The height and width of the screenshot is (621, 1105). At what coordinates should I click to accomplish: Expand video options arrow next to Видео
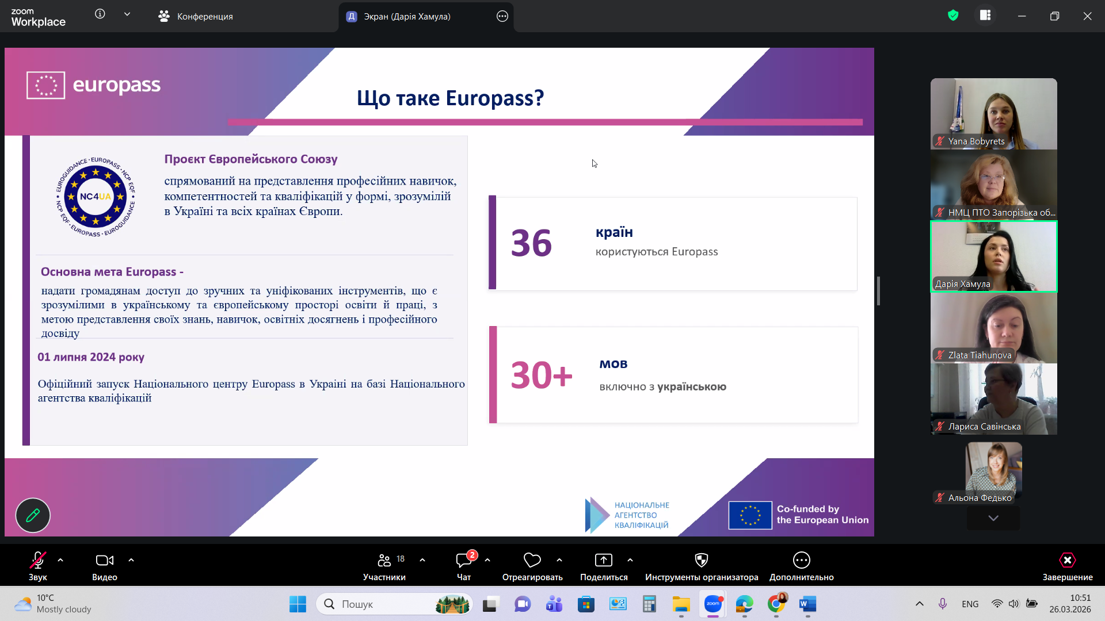pyautogui.click(x=131, y=559)
